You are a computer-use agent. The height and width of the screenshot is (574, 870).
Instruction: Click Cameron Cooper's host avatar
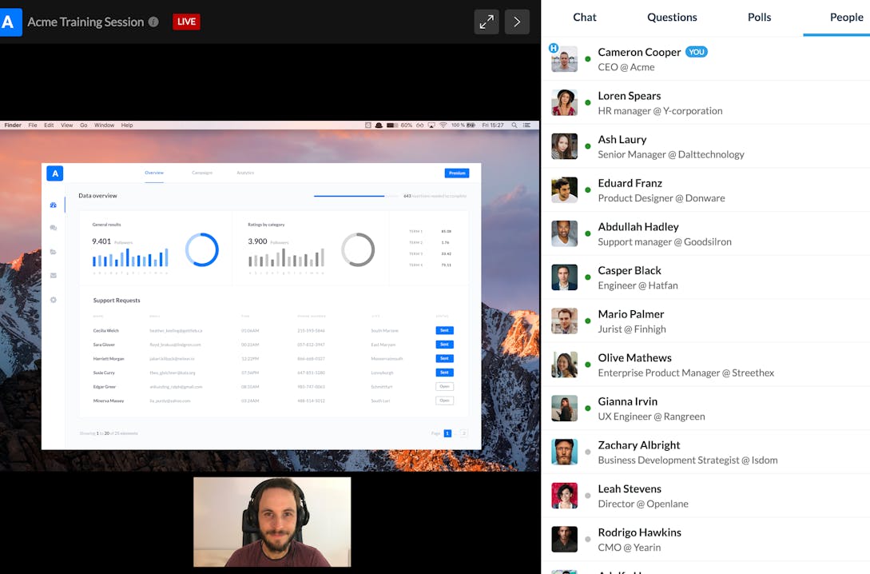coord(564,59)
